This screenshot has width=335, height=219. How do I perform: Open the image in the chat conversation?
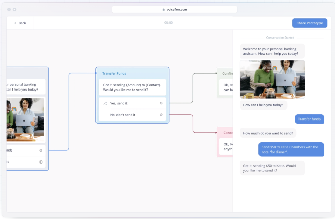tap(272, 80)
